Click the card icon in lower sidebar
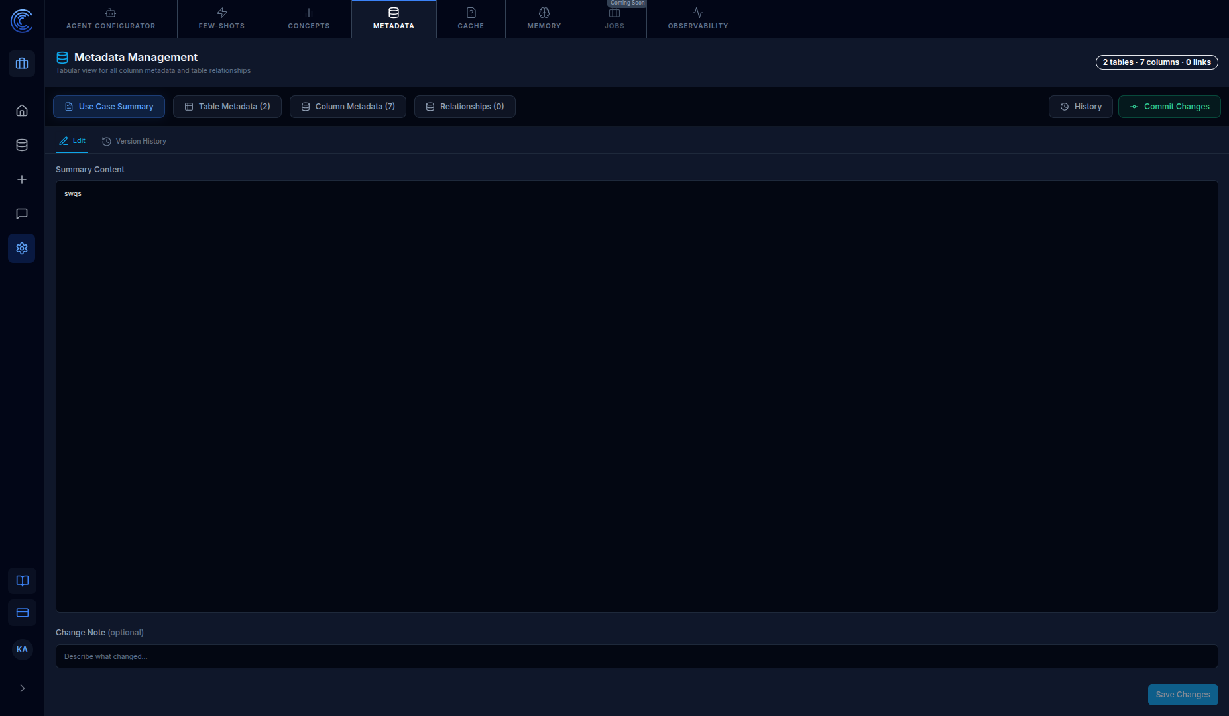This screenshot has width=1229, height=716. click(22, 613)
